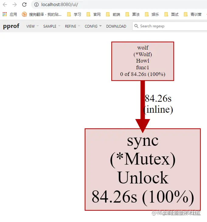Select the wolf (*Wolf) Howl func1 node
This screenshot has width=207, height=222.
coord(143,61)
